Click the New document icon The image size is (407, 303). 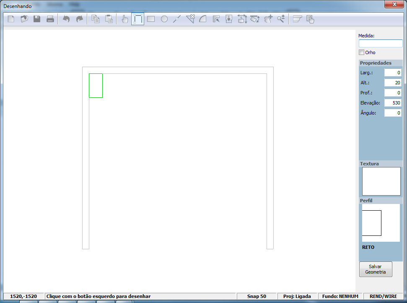[x=11, y=19]
